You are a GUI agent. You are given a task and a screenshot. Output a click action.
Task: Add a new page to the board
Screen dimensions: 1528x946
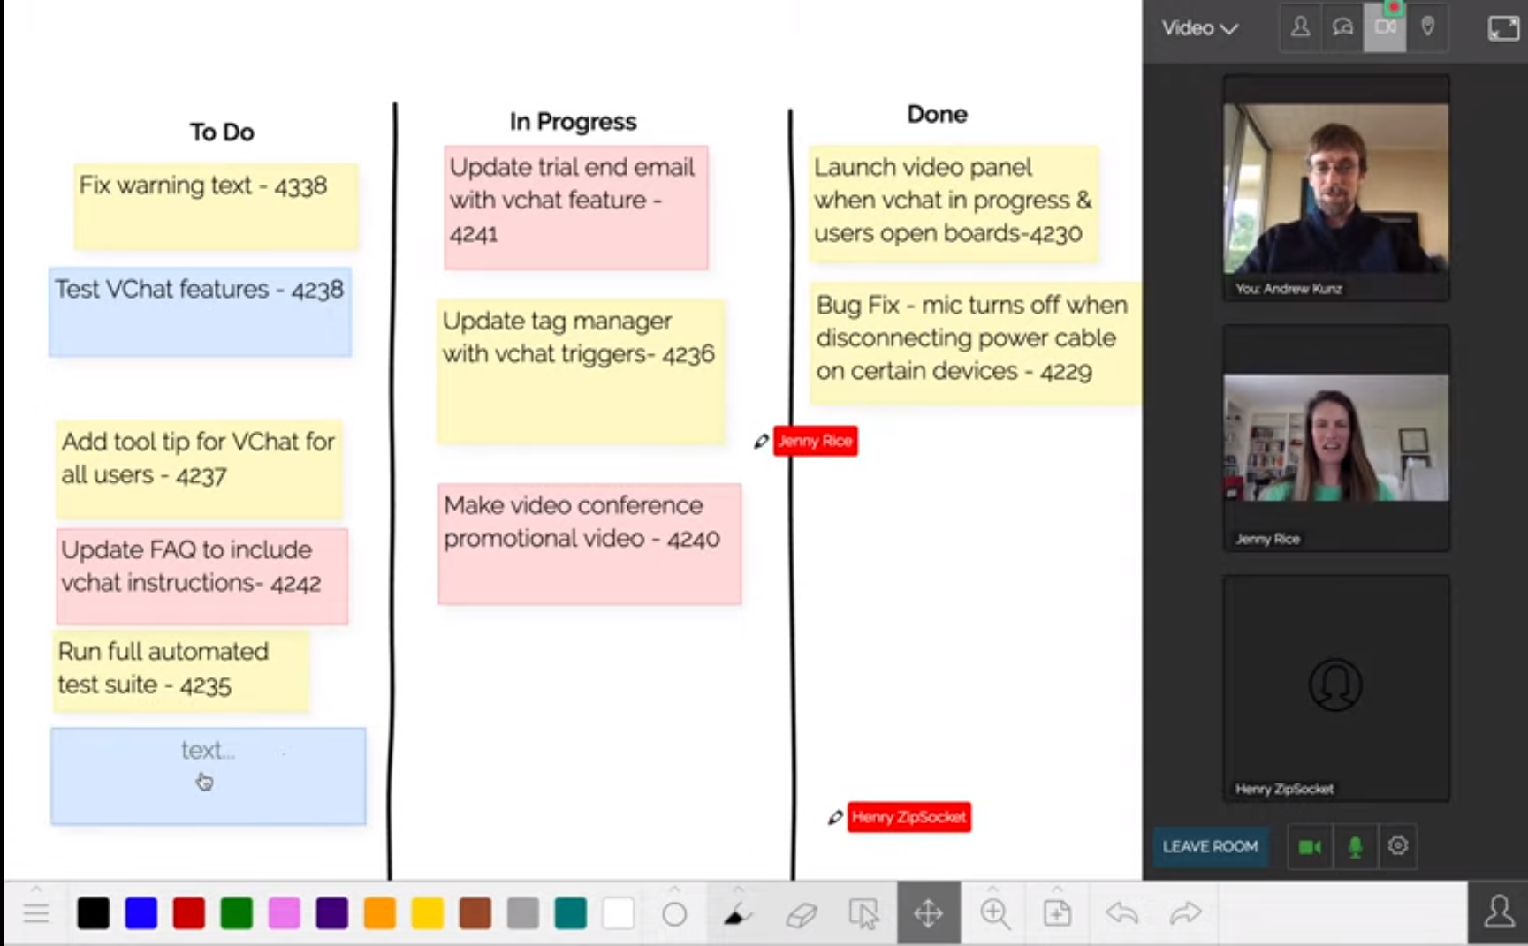tap(1058, 913)
